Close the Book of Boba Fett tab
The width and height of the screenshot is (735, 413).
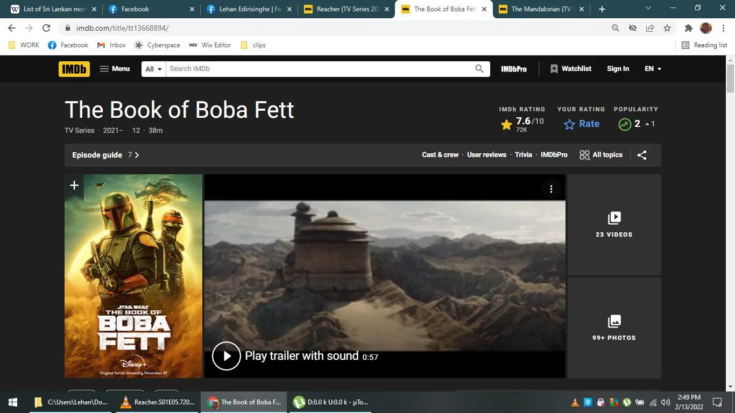484,9
